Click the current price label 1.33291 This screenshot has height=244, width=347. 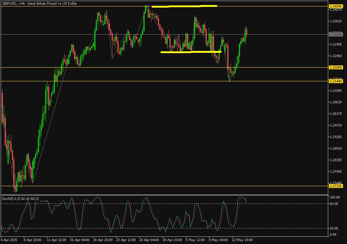coord(336,34)
